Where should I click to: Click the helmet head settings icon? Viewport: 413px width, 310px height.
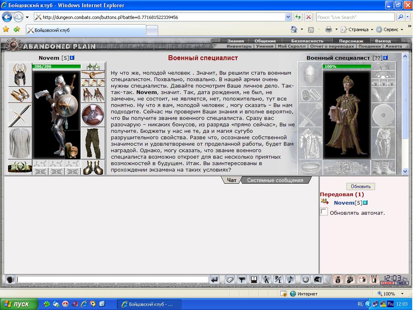point(318,279)
